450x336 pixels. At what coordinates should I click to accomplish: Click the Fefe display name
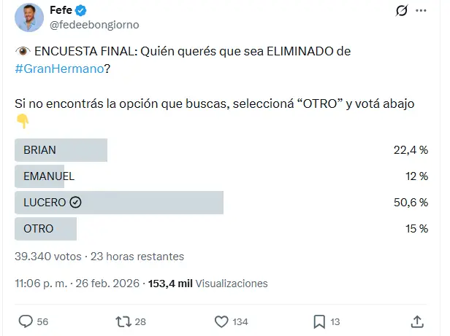coord(61,9)
